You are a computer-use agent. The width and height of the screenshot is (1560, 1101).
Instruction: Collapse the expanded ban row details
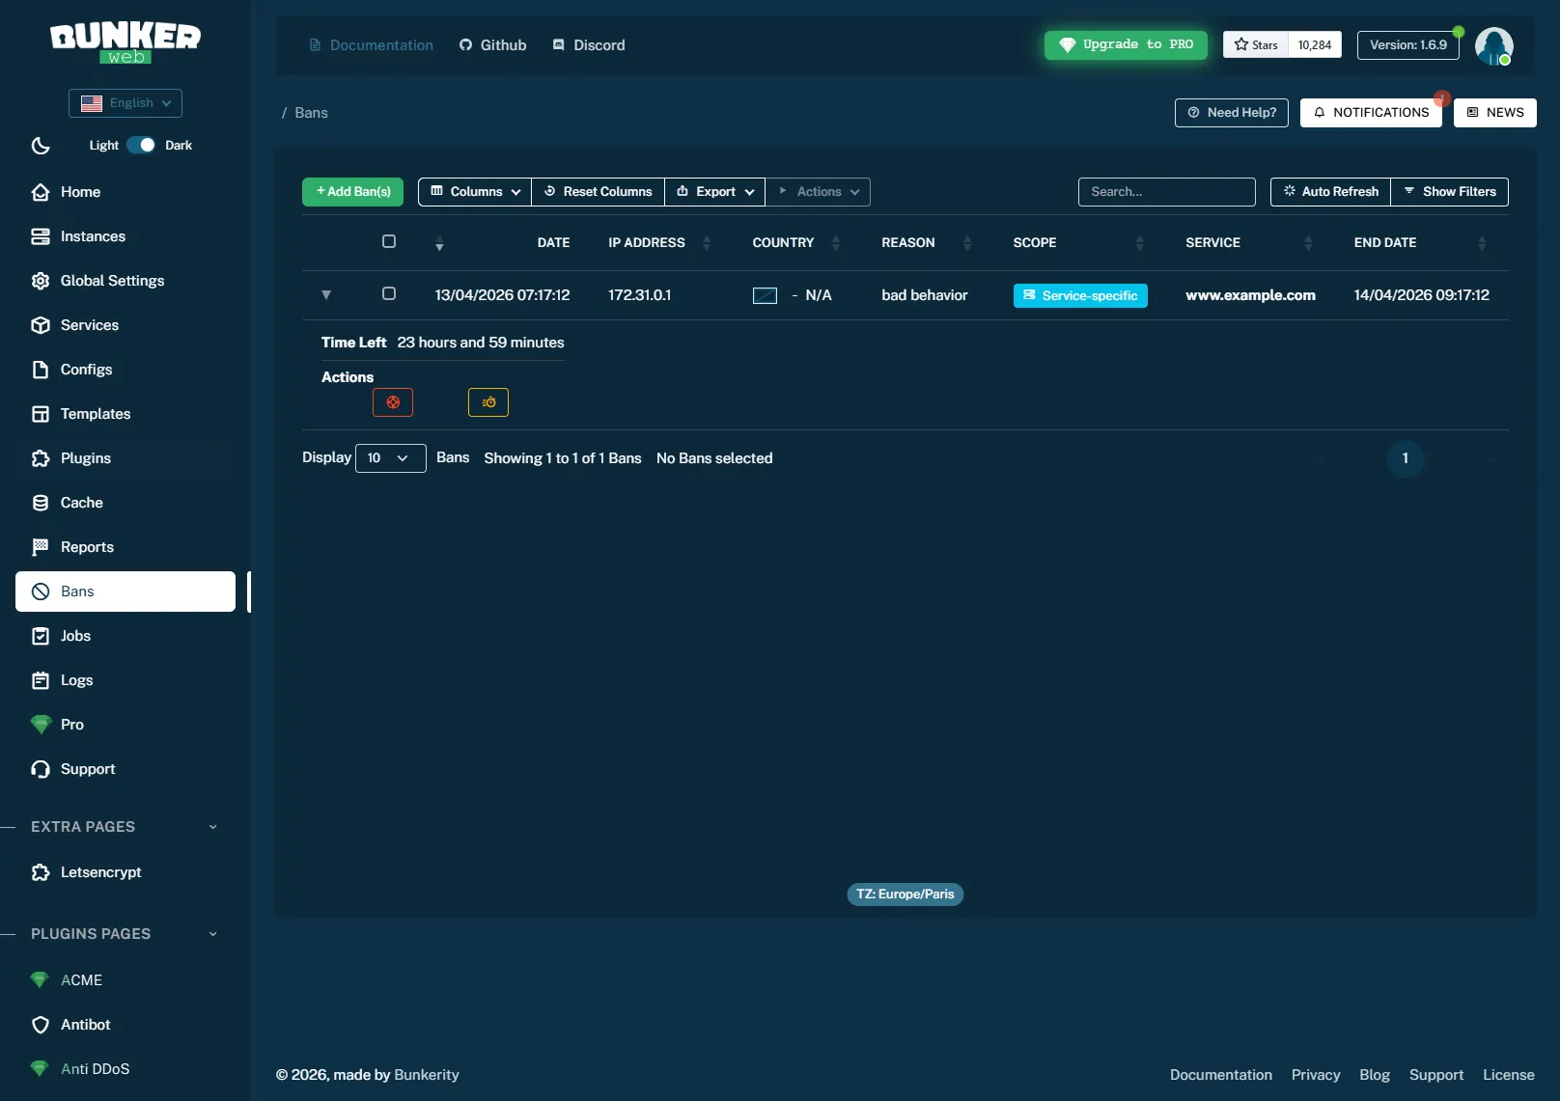(x=326, y=294)
